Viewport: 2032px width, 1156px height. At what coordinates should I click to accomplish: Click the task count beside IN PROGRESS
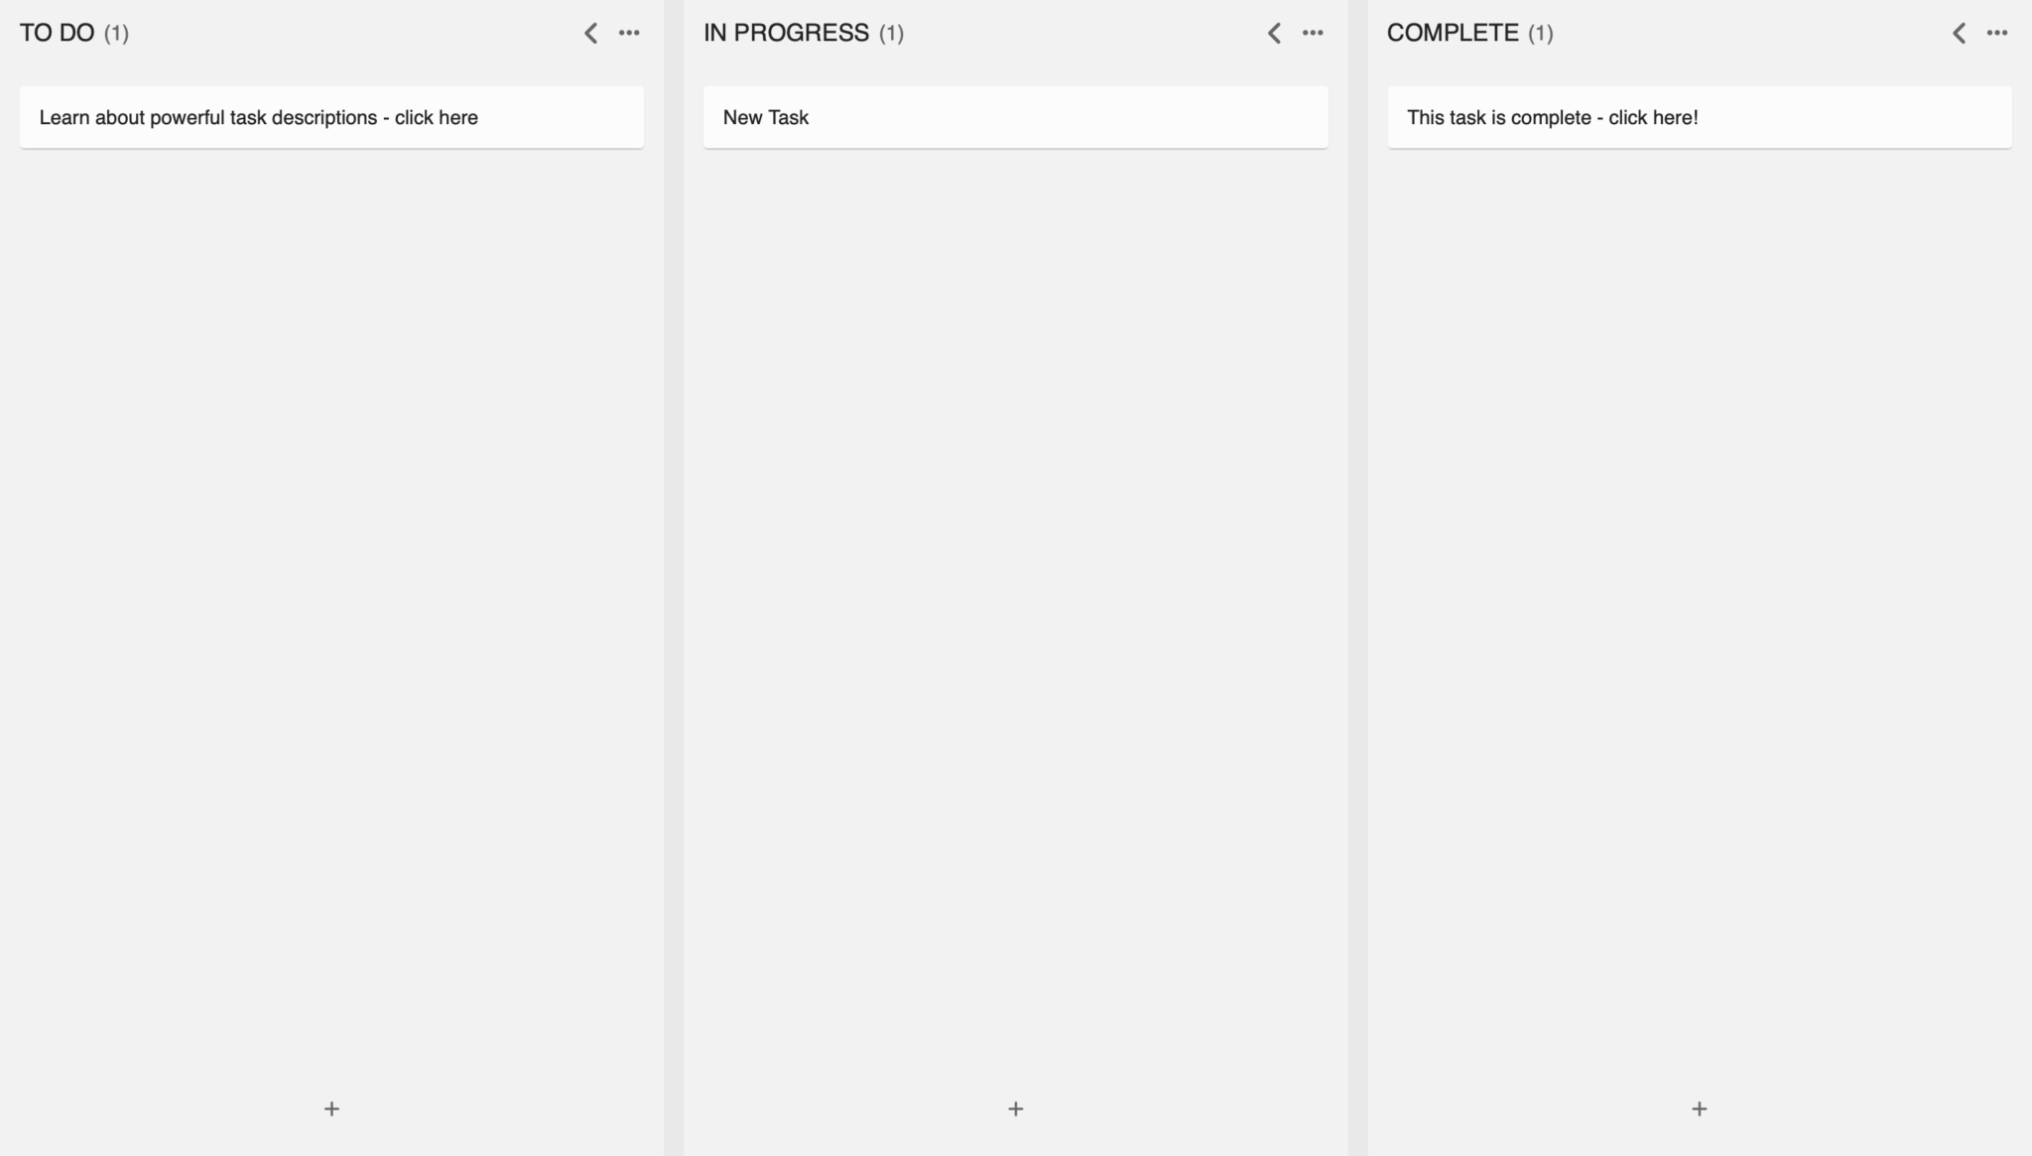(891, 33)
